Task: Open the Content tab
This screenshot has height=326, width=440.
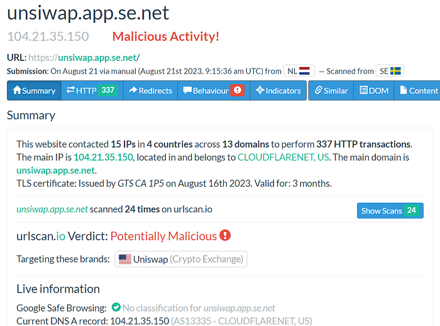Action: 417,90
